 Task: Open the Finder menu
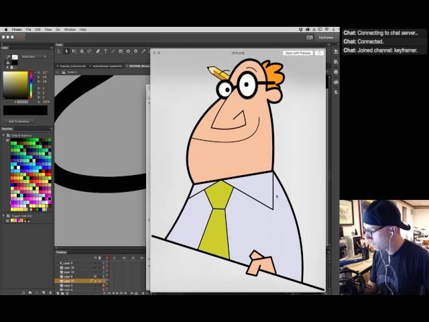pyautogui.click(x=17, y=30)
